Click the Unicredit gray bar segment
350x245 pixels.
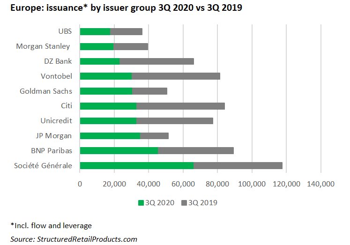(175, 121)
